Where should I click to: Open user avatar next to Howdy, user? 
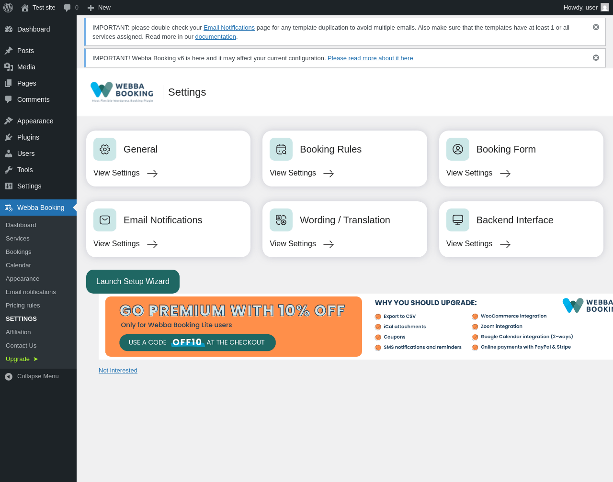[x=605, y=8]
